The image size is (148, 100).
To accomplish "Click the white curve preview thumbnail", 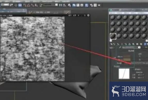I will pos(124,74).
